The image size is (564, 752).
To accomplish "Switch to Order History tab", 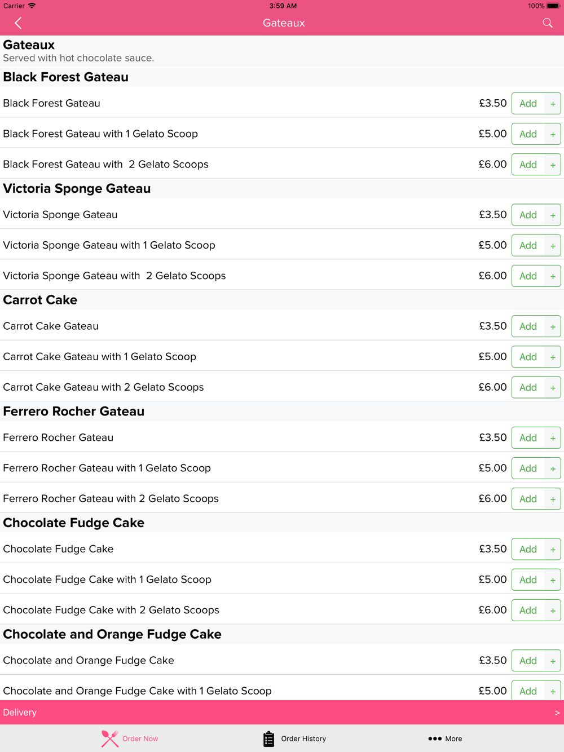I will [x=295, y=738].
